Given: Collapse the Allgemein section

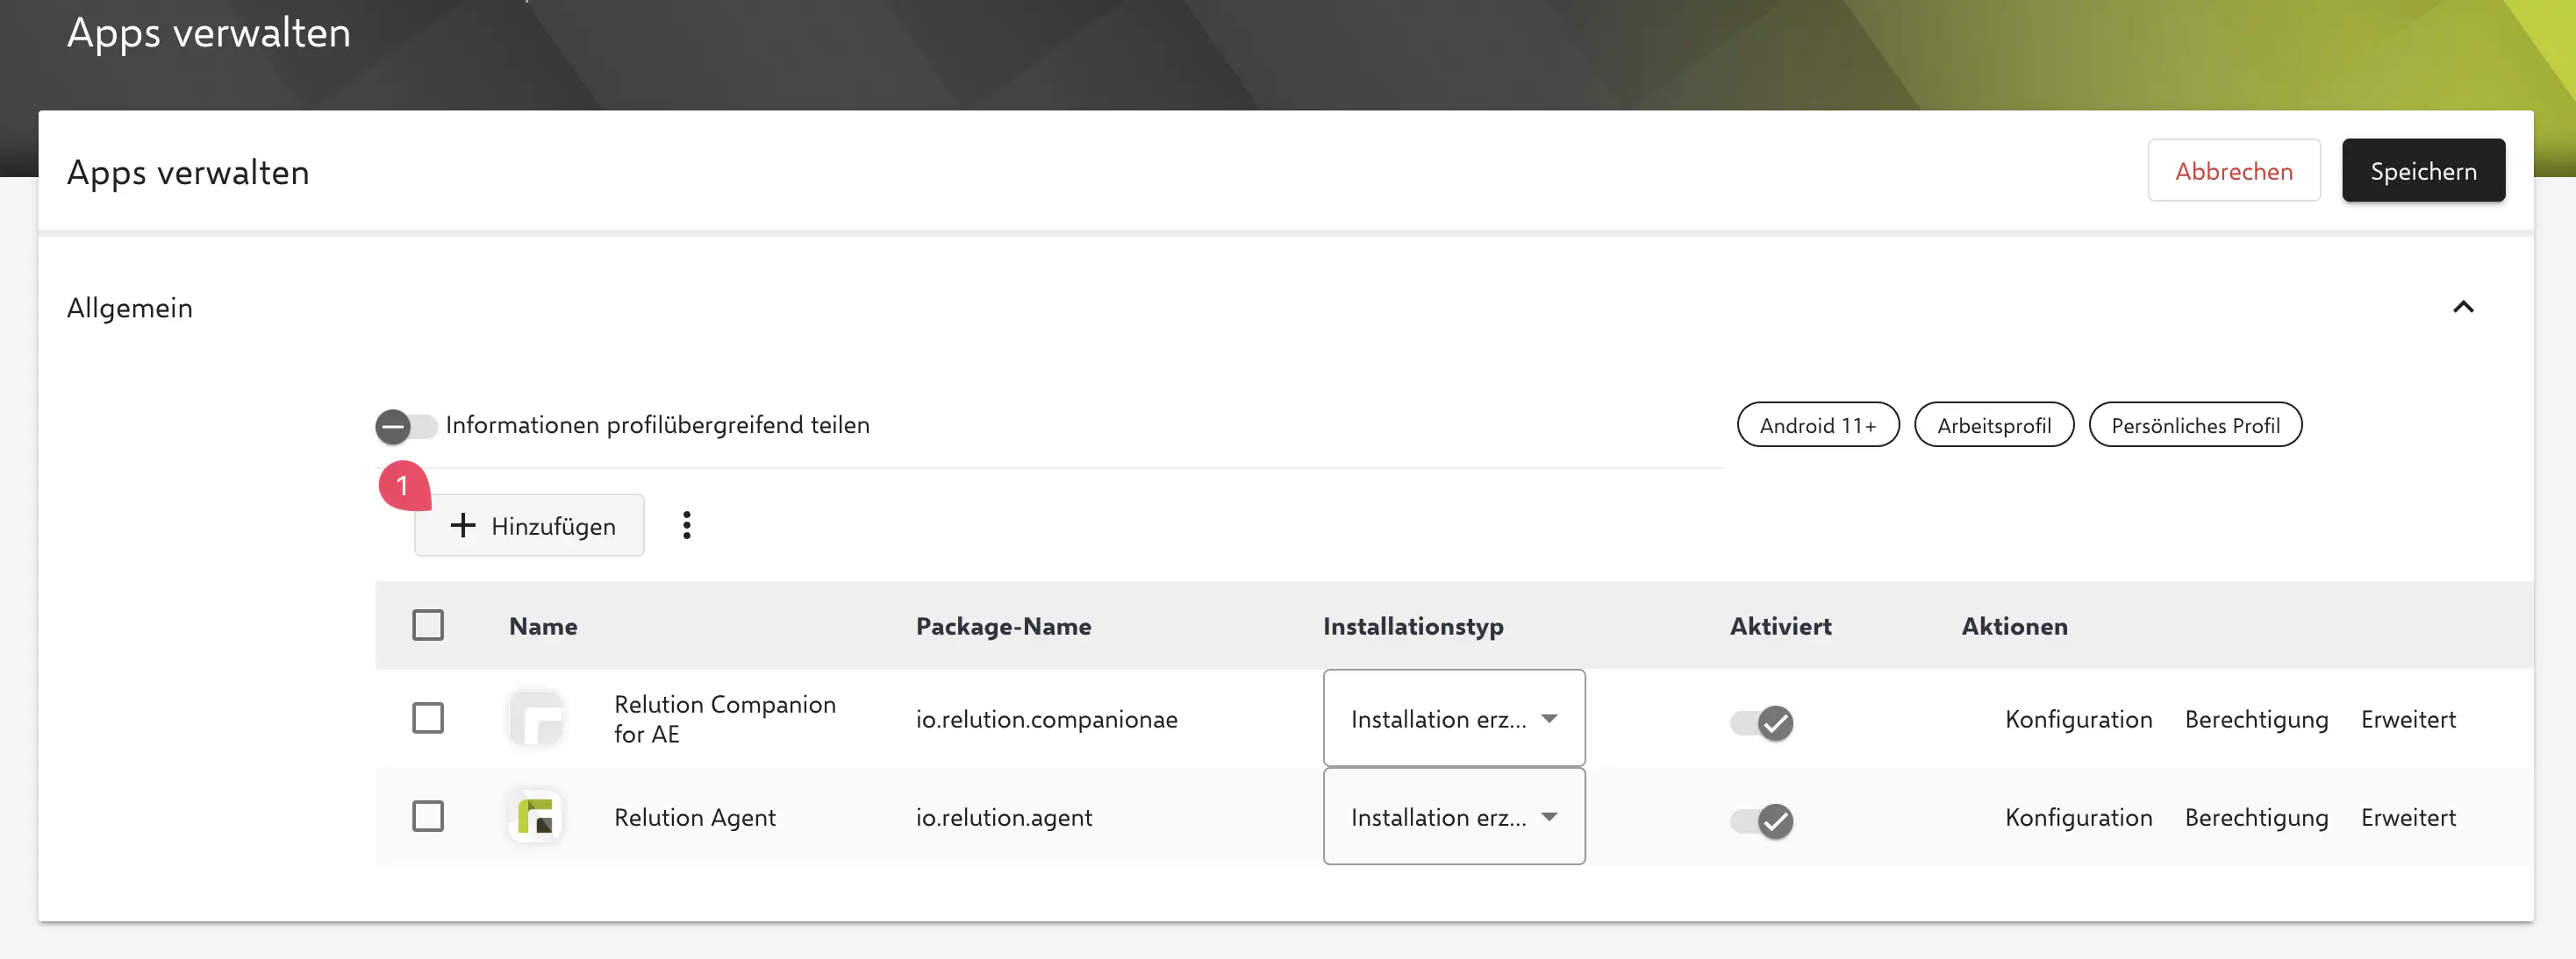Looking at the screenshot, I should [x=2464, y=308].
